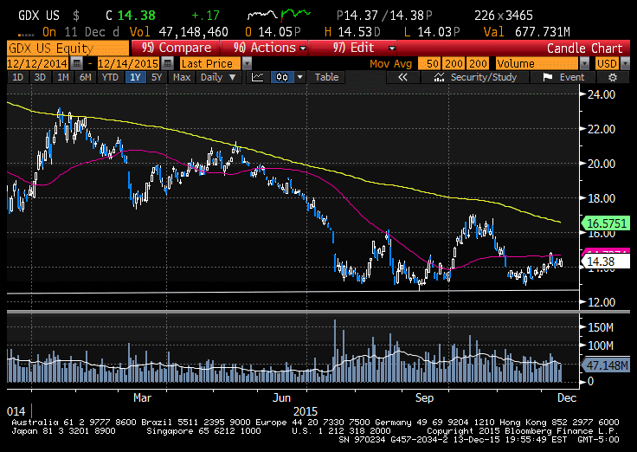Select the 1D time range
637x452 pixels.
(17, 77)
